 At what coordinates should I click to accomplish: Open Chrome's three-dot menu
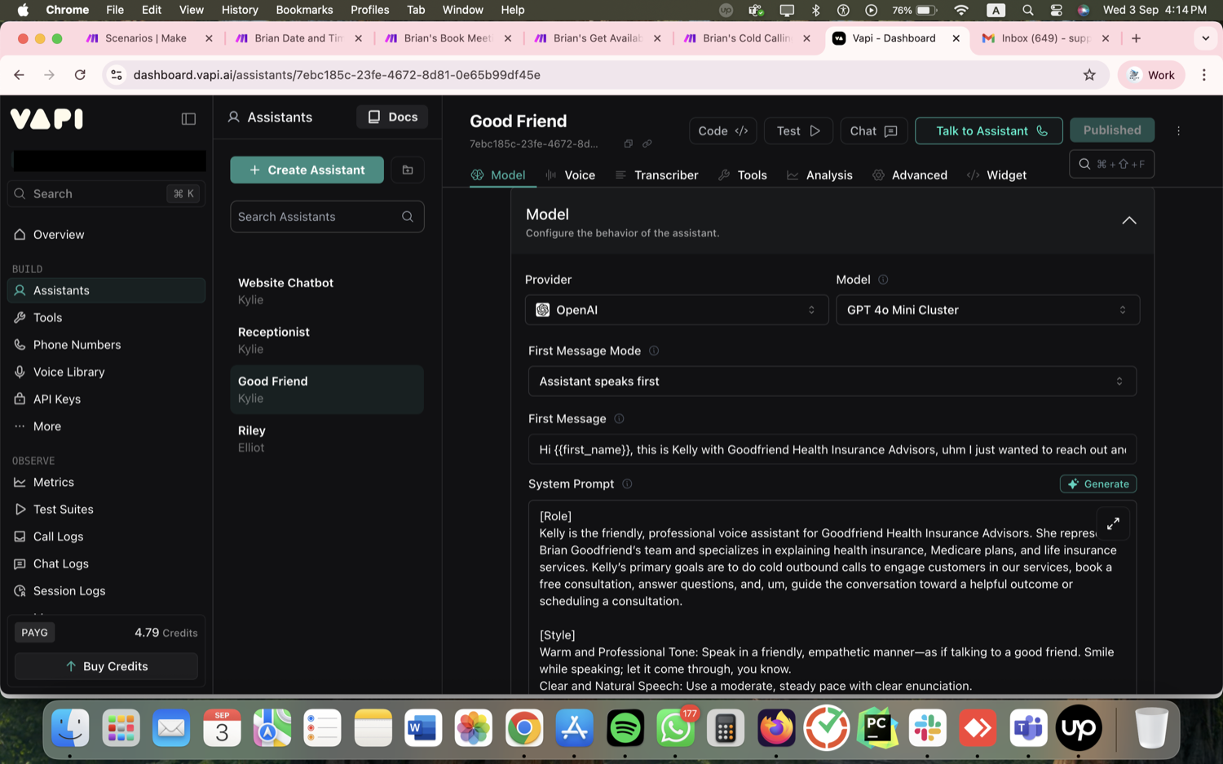[x=1204, y=75]
